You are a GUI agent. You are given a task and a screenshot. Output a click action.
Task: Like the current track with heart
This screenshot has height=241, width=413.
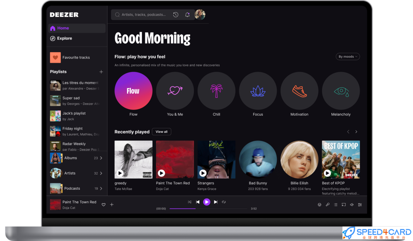coord(104,205)
